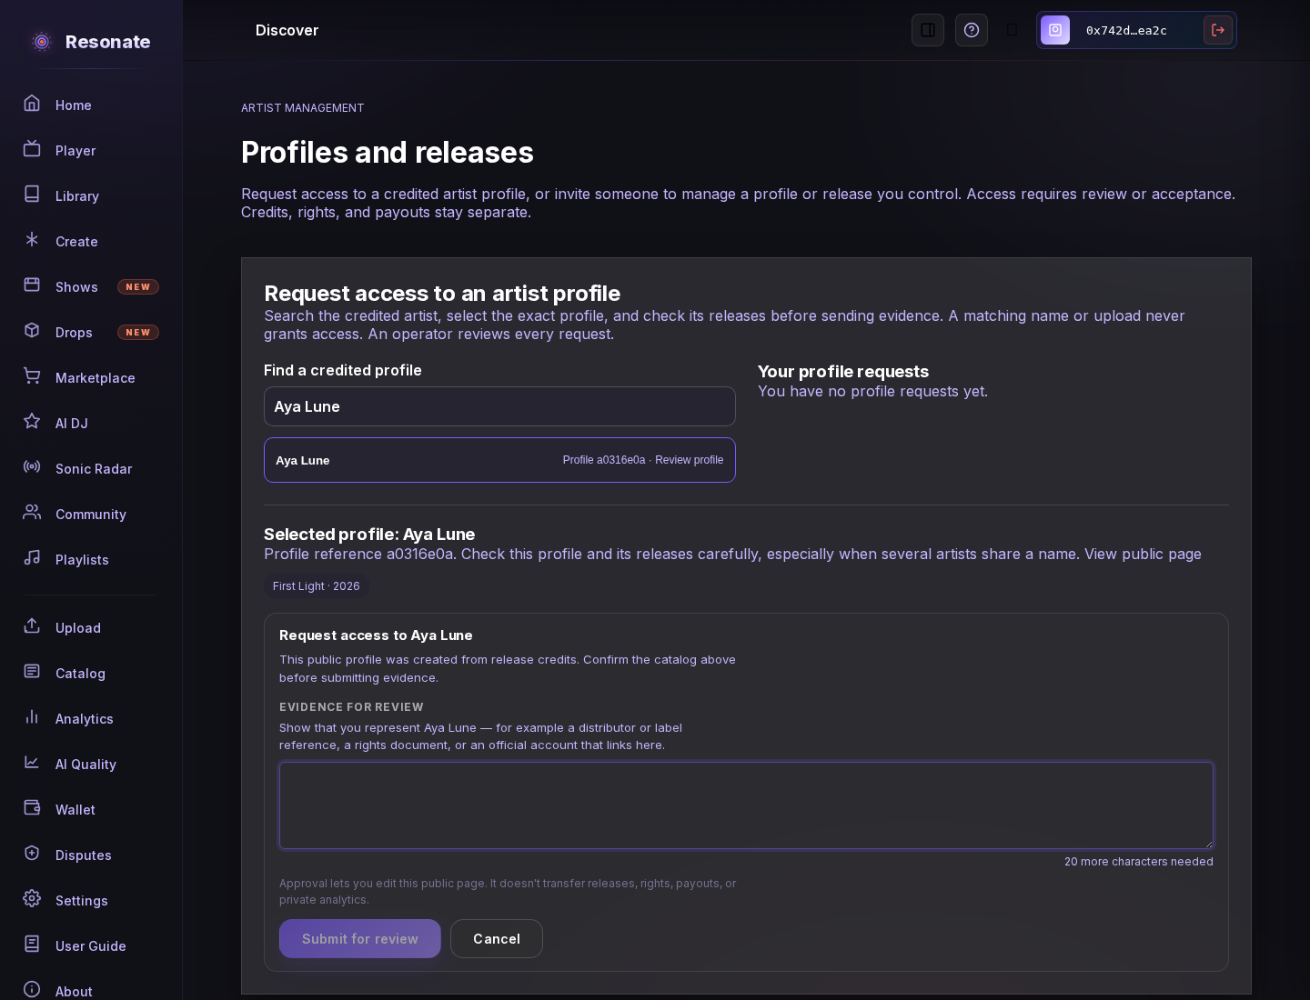
Task: Open Sonic Radar via its radio-wave icon
Action: (32, 467)
